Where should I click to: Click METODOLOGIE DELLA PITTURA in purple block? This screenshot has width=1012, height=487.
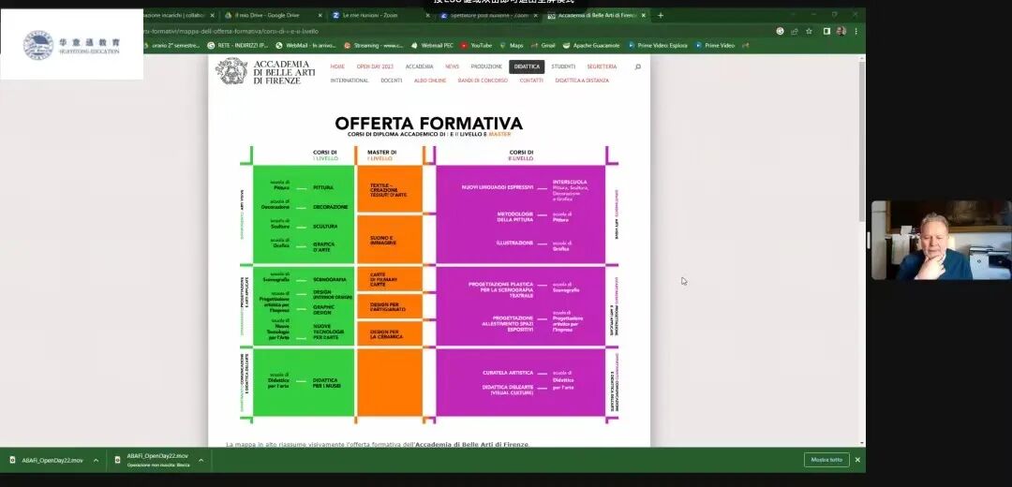tap(515, 216)
